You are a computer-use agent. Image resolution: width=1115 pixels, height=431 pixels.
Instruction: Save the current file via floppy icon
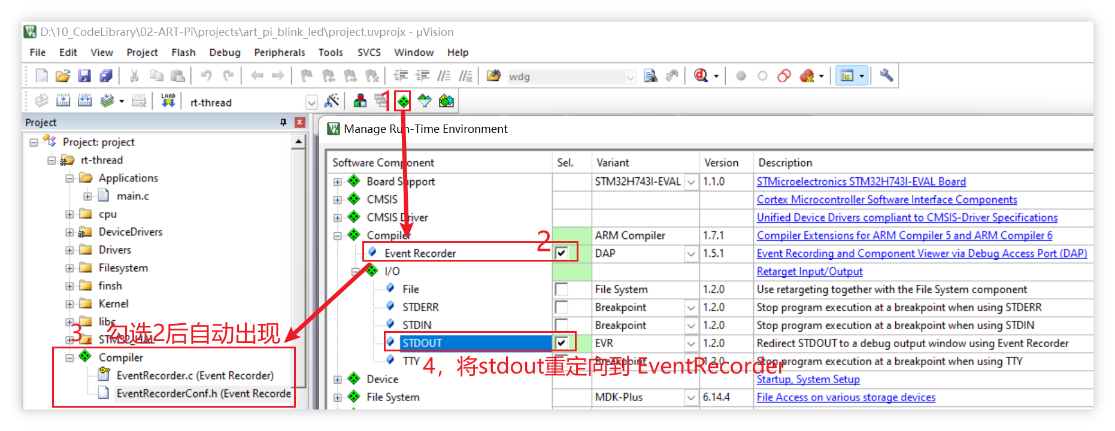pos(84,76)
